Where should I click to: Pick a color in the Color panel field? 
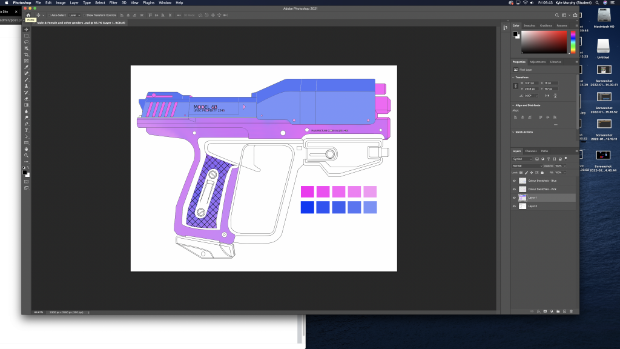pos(544,42)
